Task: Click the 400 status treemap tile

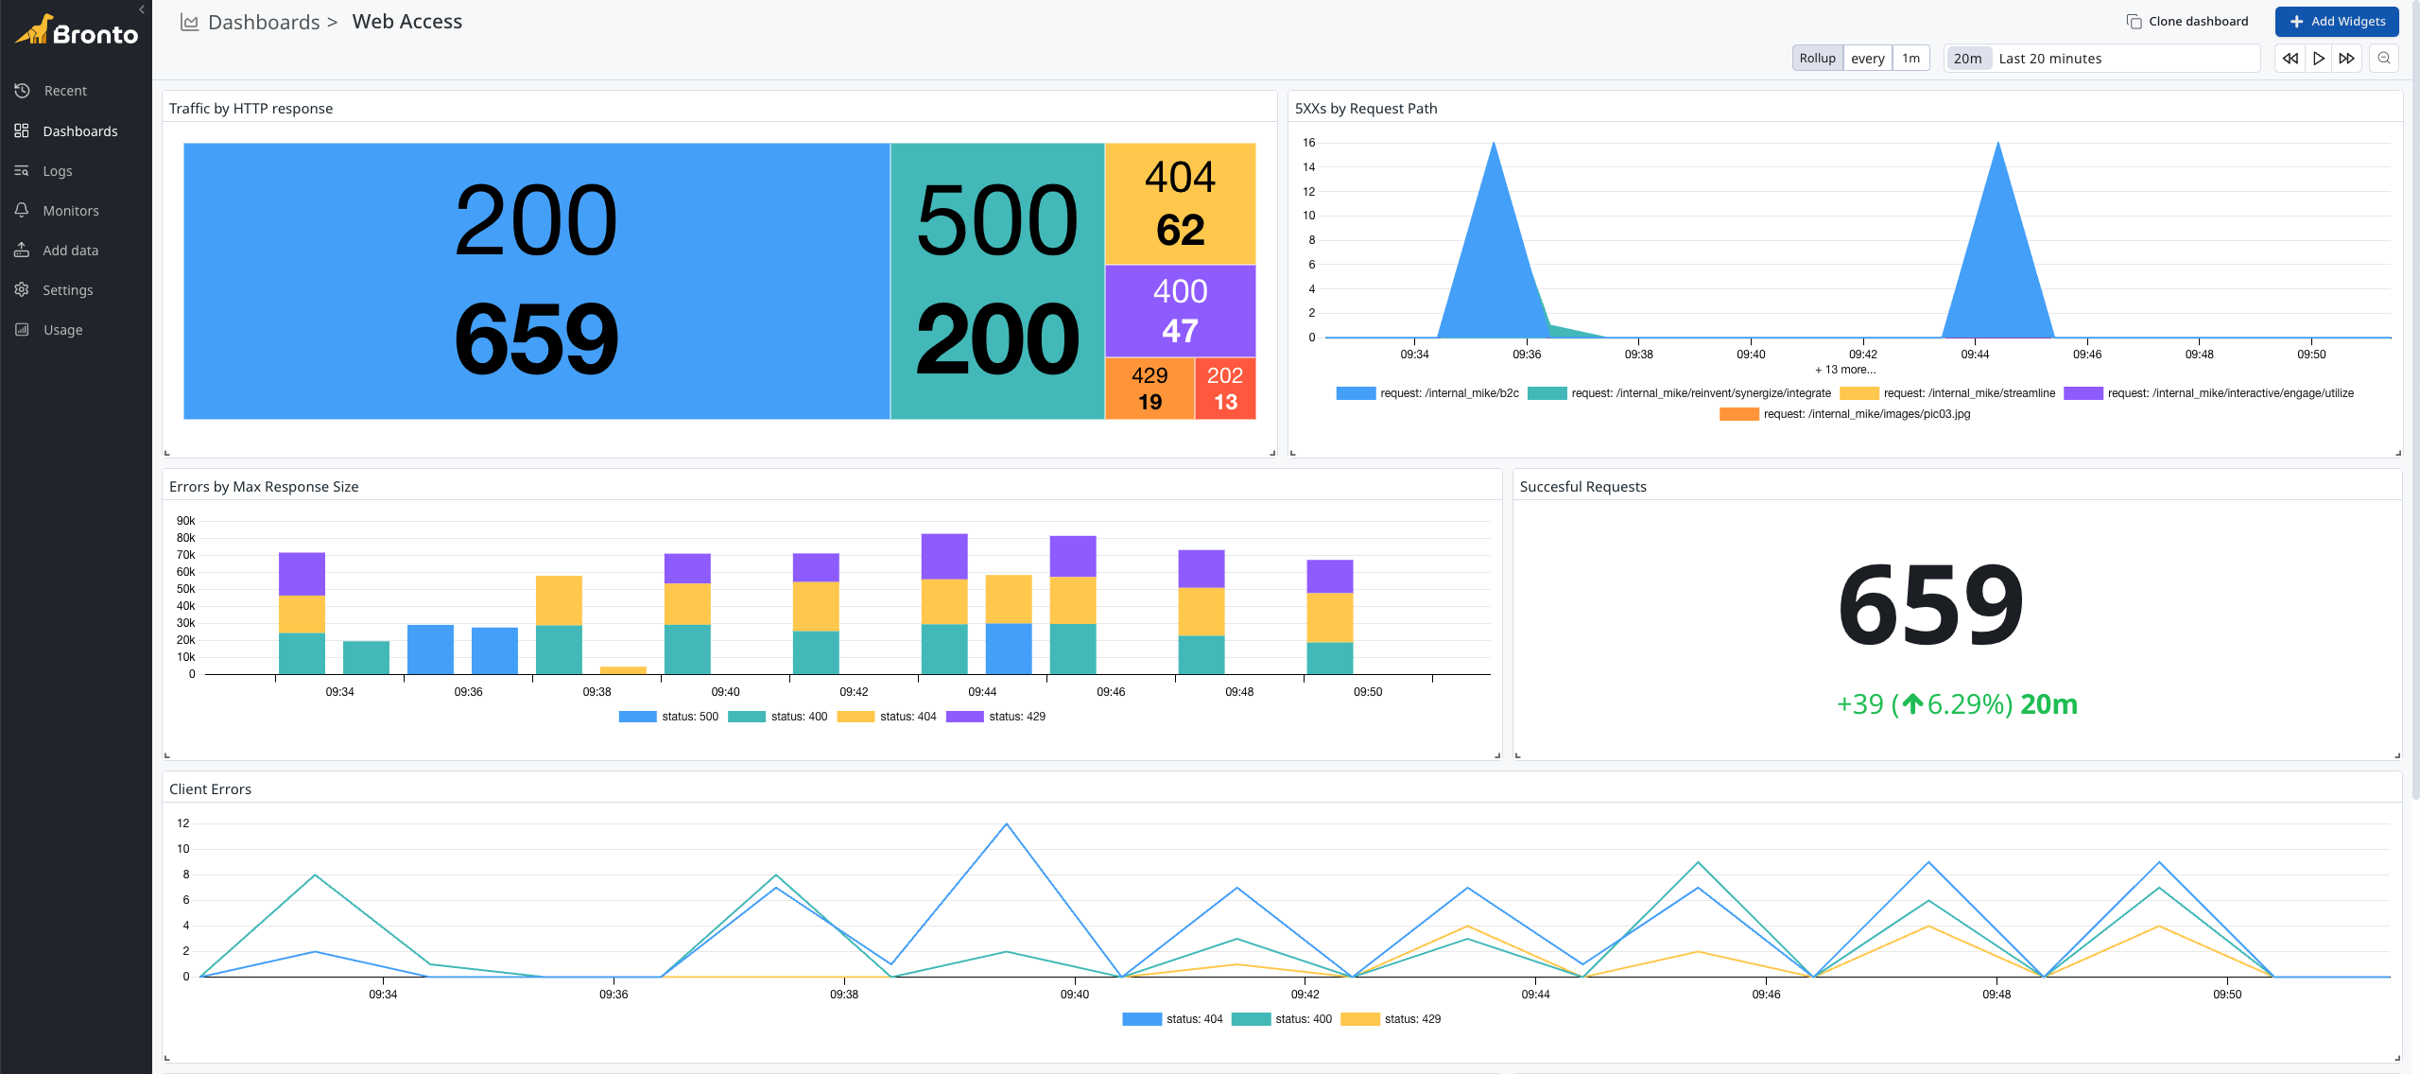Action: [1181, 310]
